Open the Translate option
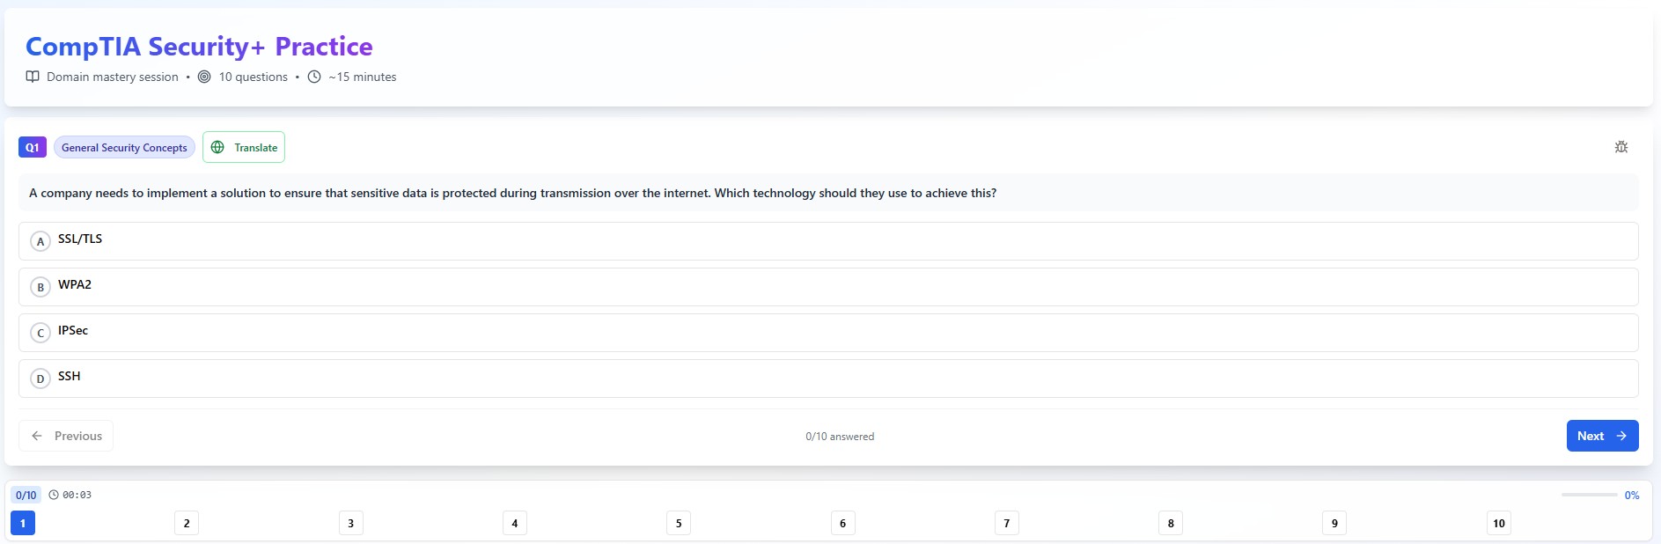1661x544 pixels. coord(244,147)
